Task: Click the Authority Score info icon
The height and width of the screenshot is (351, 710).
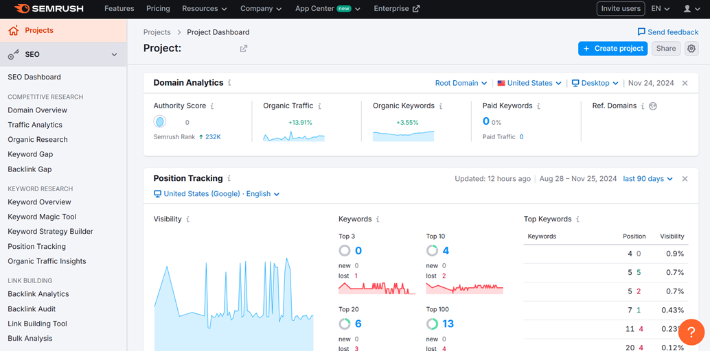Action: (212, 106)
